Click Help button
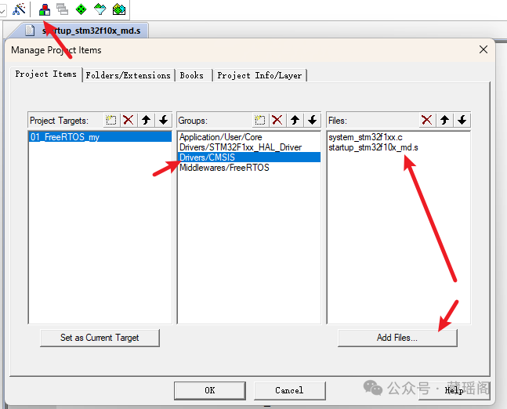The width and height of the screenshot is (507, 409). tap(454, 390)
